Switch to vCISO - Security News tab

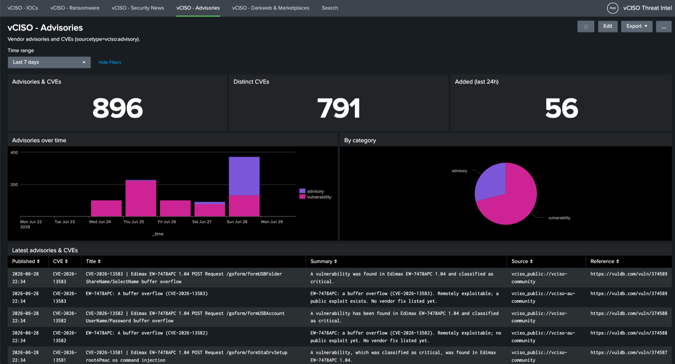[138, 8]
